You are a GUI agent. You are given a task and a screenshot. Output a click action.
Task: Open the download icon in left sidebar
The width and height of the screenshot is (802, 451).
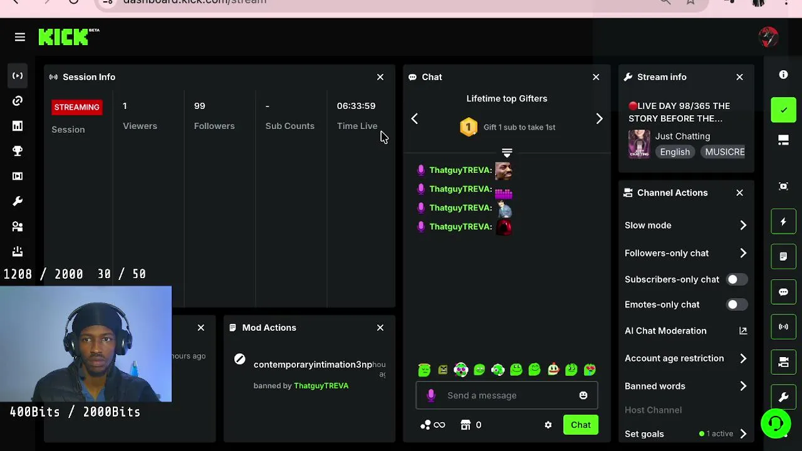tap(18, 251)
